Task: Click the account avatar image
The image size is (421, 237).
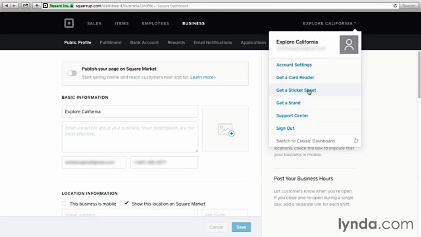Action: click(349, 44)
